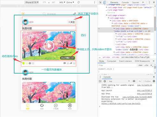The height and width of the screenshot is (117, 157).
Task: Click the rotate device orientation icon
Action: point(78,2)
